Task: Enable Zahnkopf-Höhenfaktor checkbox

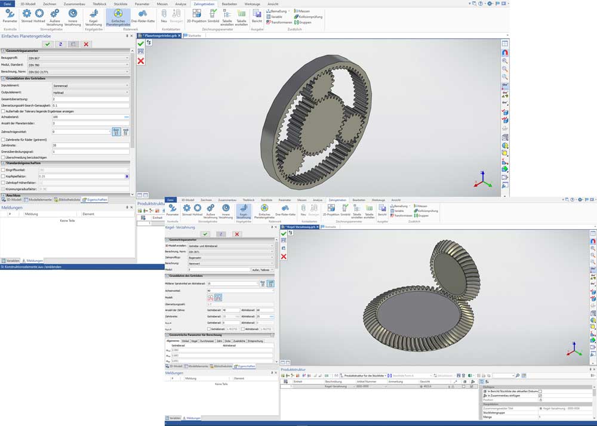Action: point(3,183)
